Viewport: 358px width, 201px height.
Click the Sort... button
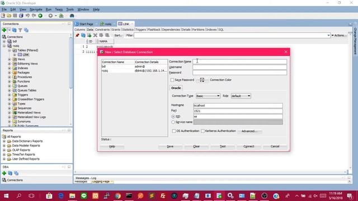pos(118,35)
